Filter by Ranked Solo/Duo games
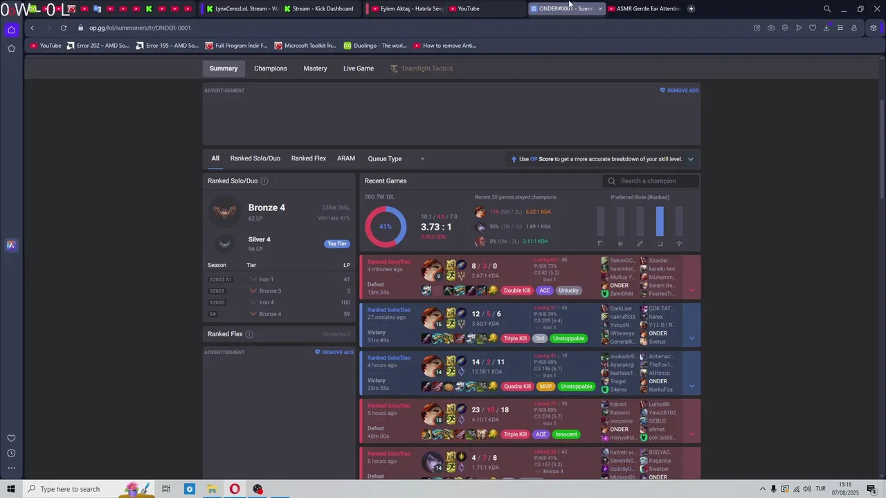Image resolution: width=886 pixels, height=498 pixels. (x=255, y=158)
